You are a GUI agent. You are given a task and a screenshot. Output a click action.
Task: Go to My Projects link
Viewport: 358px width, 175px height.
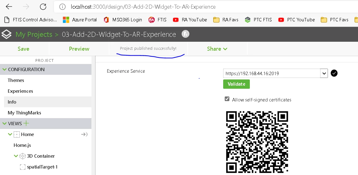click(x=34, y=34)
